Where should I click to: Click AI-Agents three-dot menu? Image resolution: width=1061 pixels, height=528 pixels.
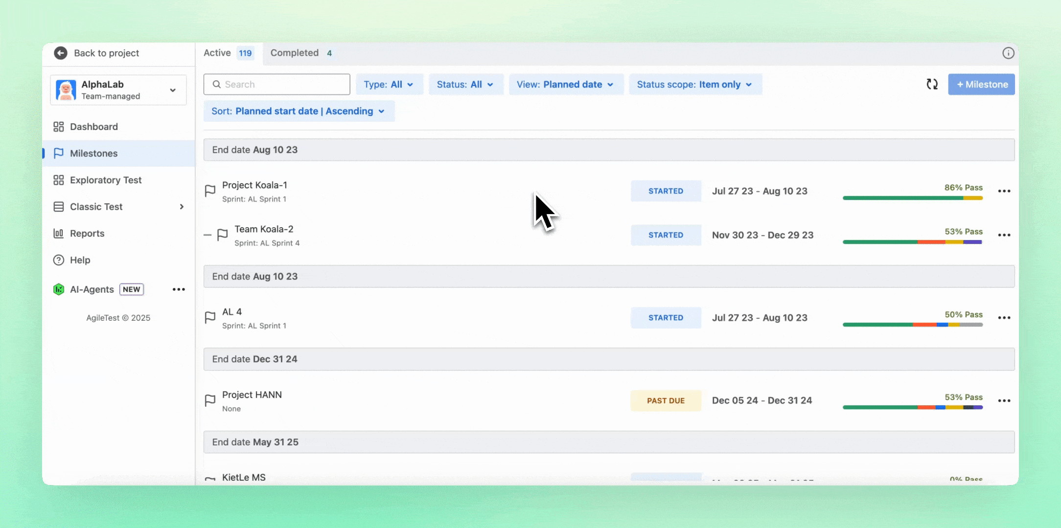click(179, 289)
